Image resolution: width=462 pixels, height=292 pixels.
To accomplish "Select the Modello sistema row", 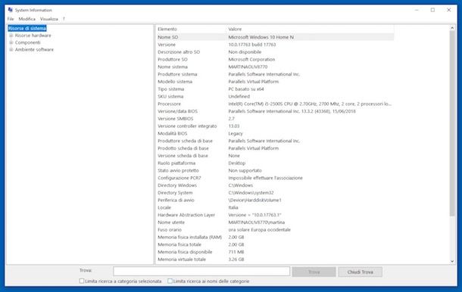I will pos(275,82).
